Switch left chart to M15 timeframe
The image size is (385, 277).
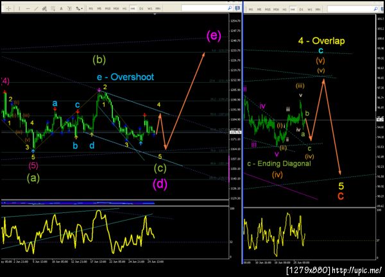click(108, 8)
